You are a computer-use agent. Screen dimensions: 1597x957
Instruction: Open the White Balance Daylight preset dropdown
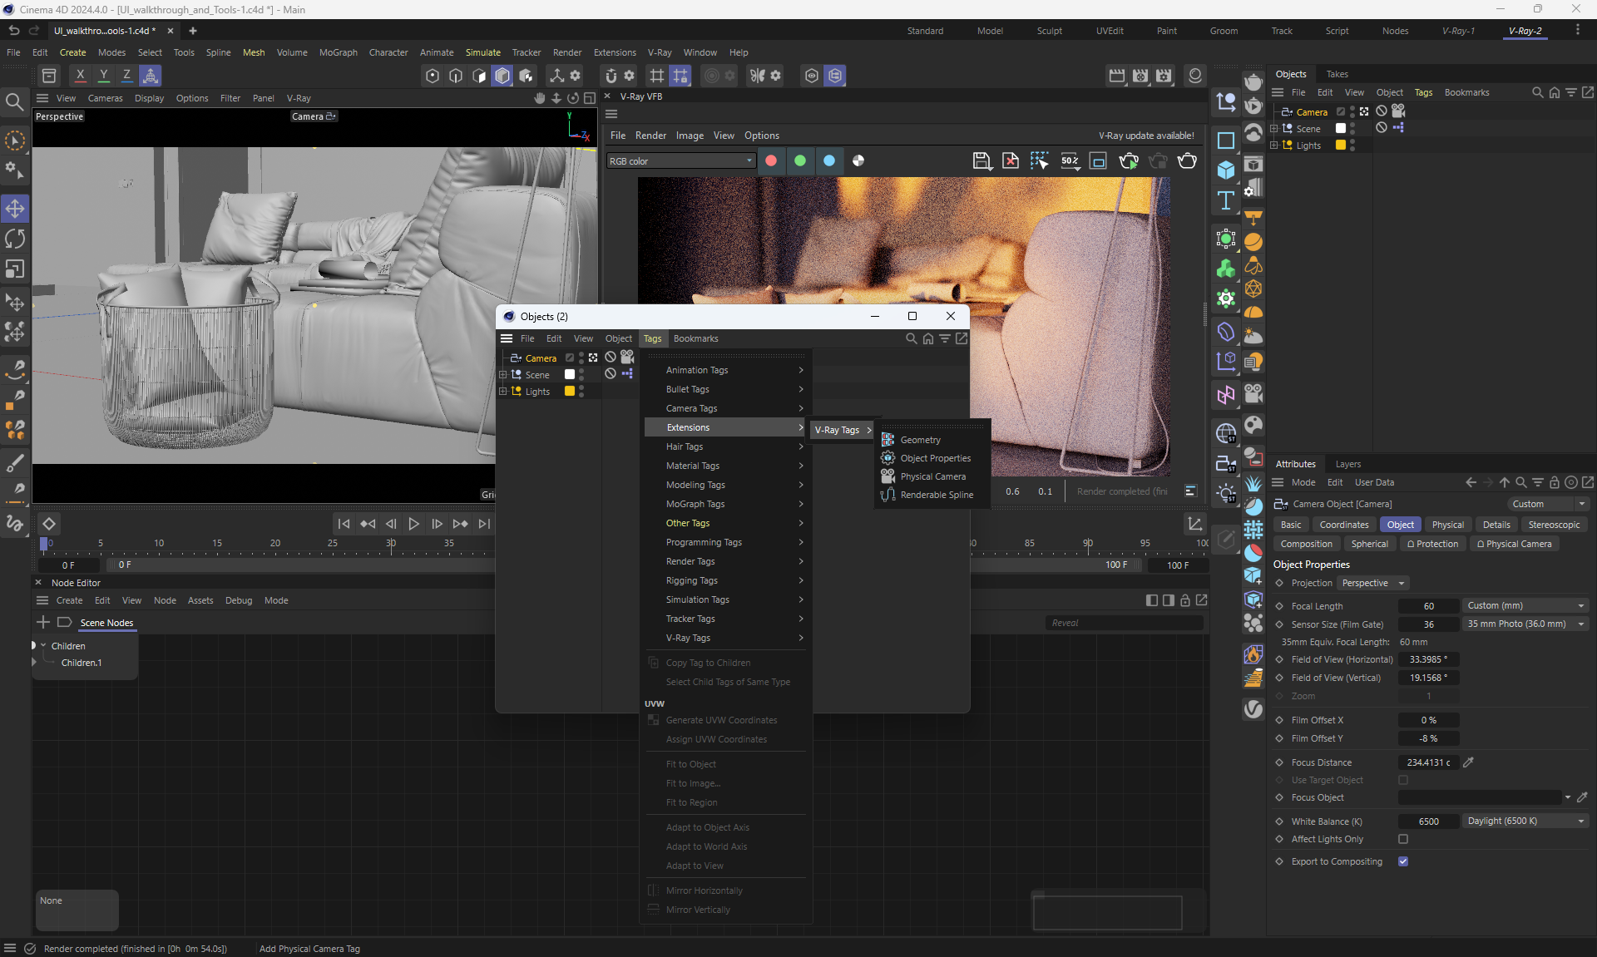click(1525, 821)
